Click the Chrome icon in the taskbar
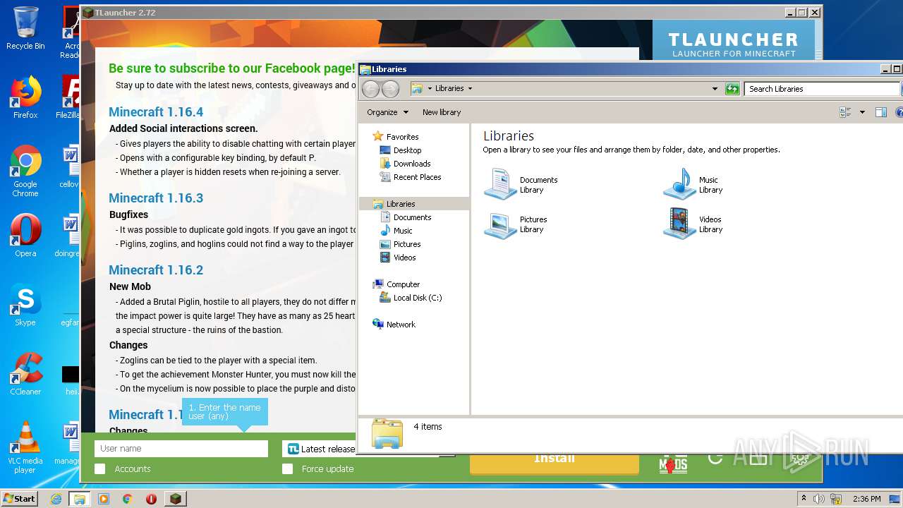The height and width of the screenshot is (508, 903). coord(127,499)
